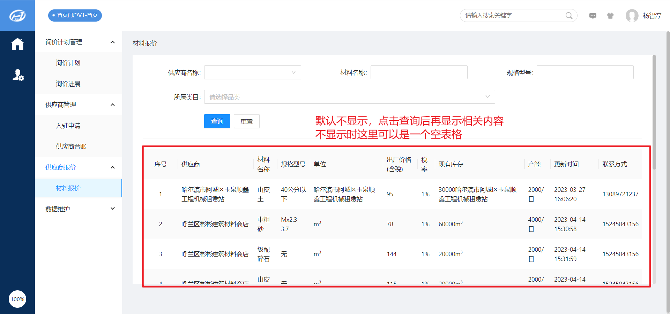
Task: Open the 供应商名称 dropdown
Action: coord(253,72)
